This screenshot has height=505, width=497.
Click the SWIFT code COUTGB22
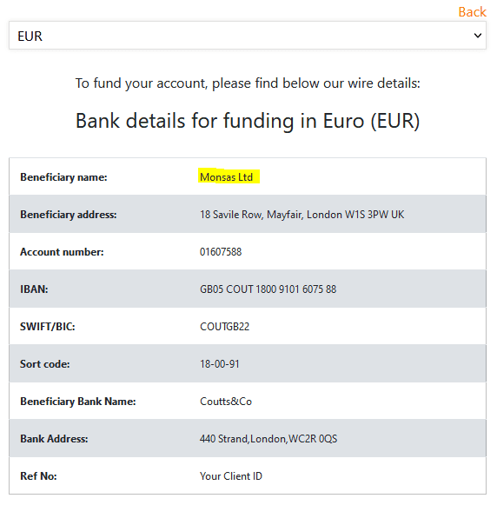224,327
